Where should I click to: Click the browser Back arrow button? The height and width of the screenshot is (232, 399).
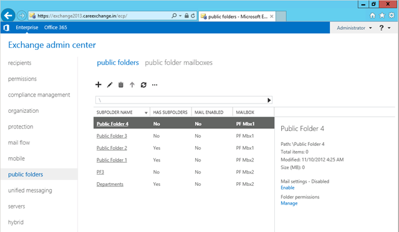(x=8, y=16)
